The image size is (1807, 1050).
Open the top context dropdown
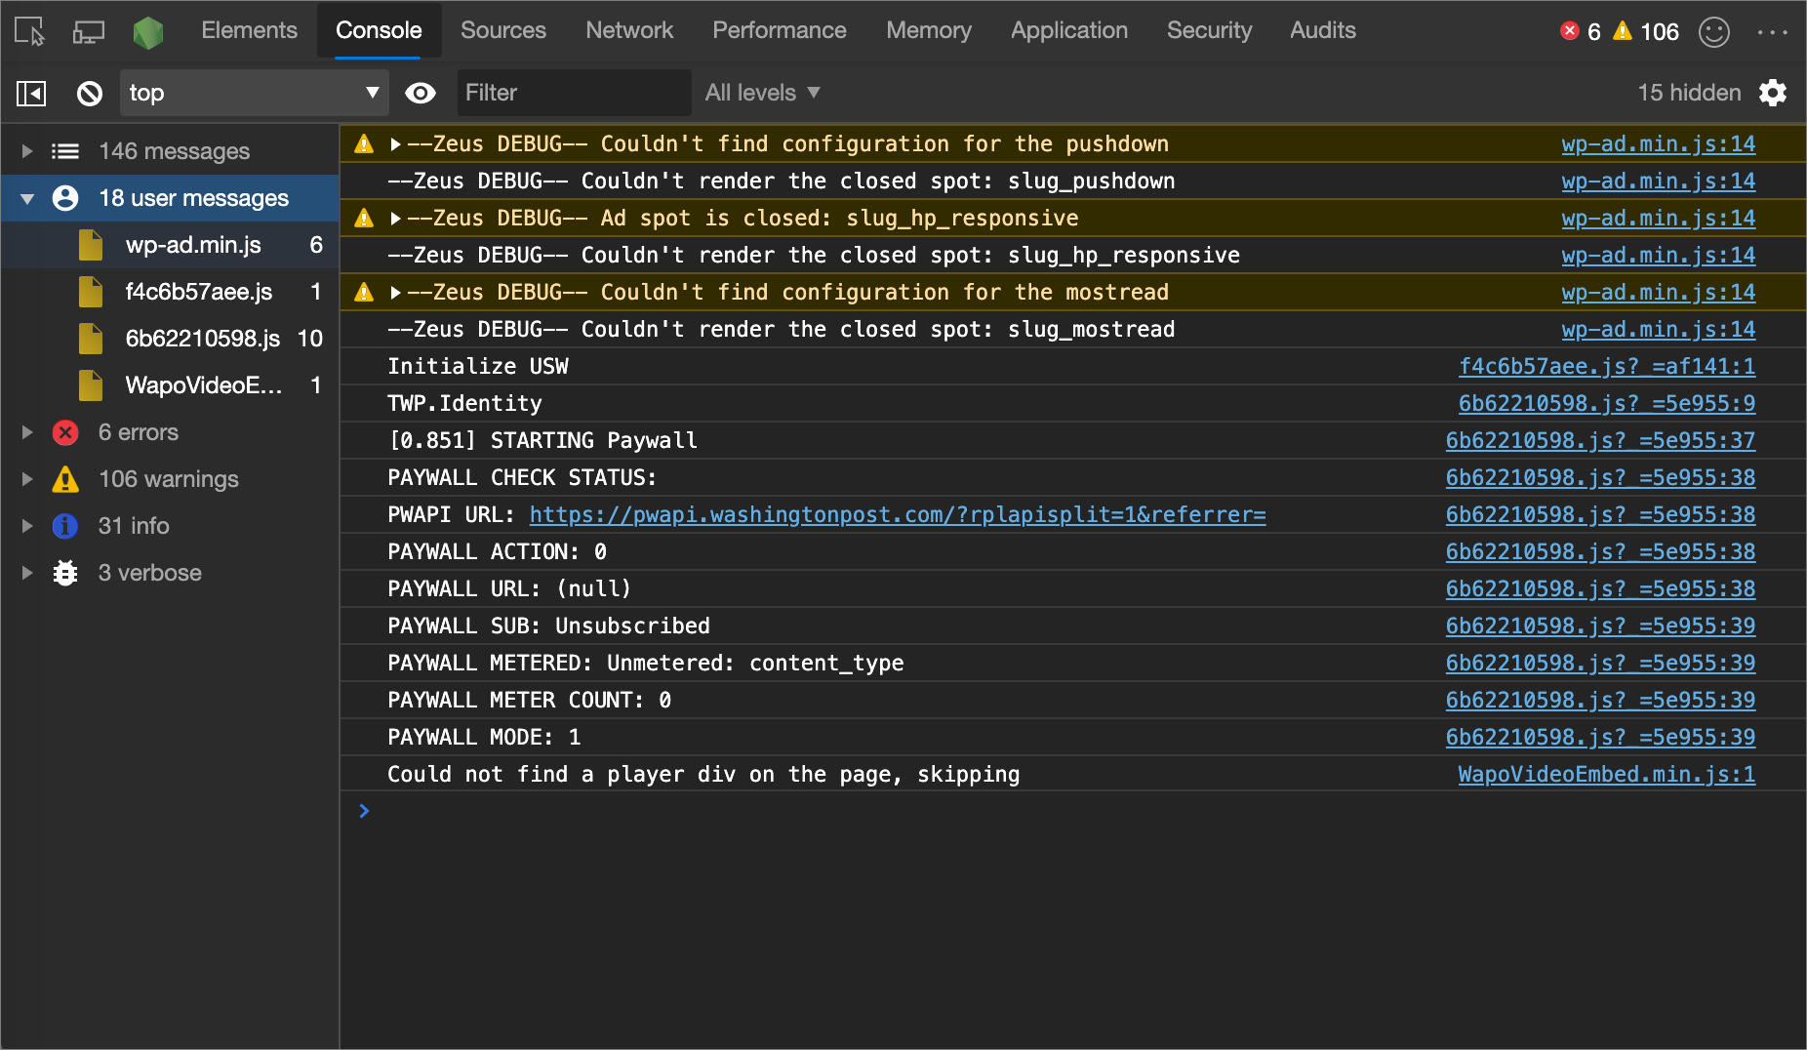(254, 93)
